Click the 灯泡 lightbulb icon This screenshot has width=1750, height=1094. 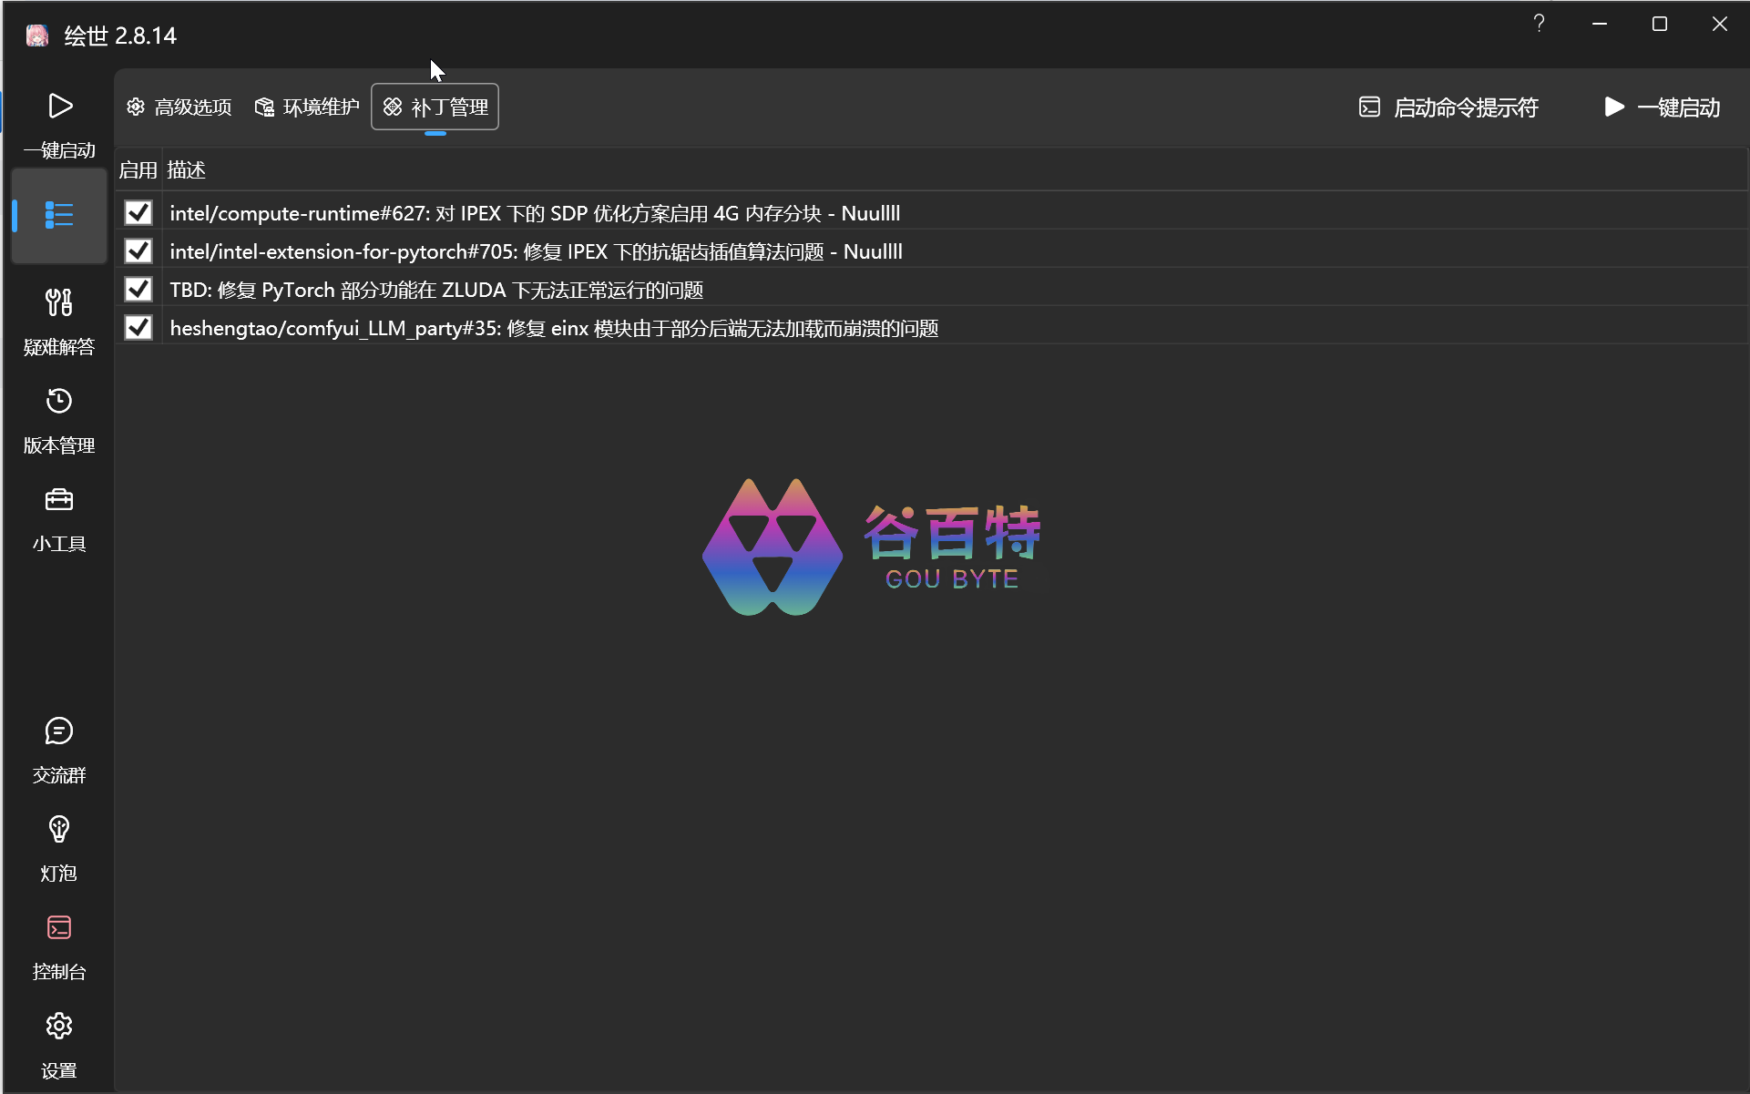59,830
